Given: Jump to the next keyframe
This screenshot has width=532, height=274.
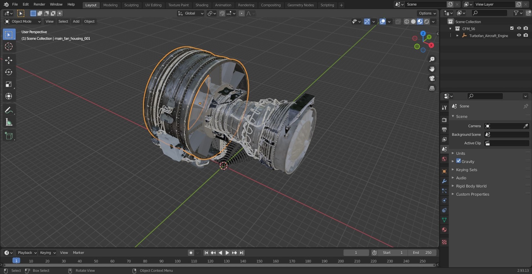Looking at the screenshot, I should pyautogui.click(x=234, y=253).
